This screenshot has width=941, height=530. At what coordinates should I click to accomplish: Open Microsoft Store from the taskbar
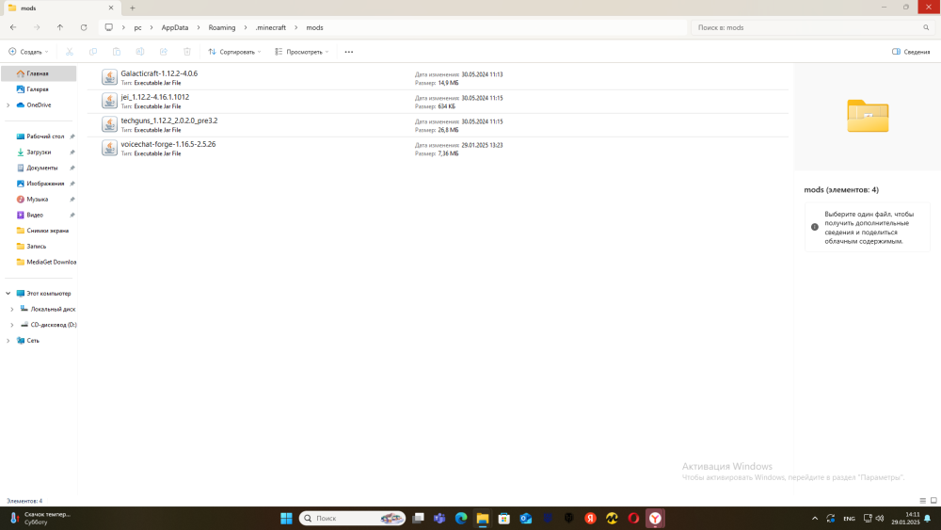504,518
